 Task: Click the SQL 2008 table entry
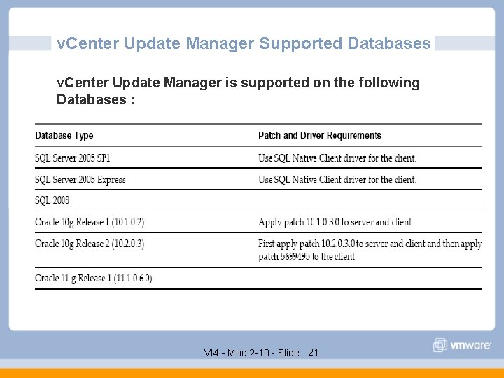coord(52,201)
